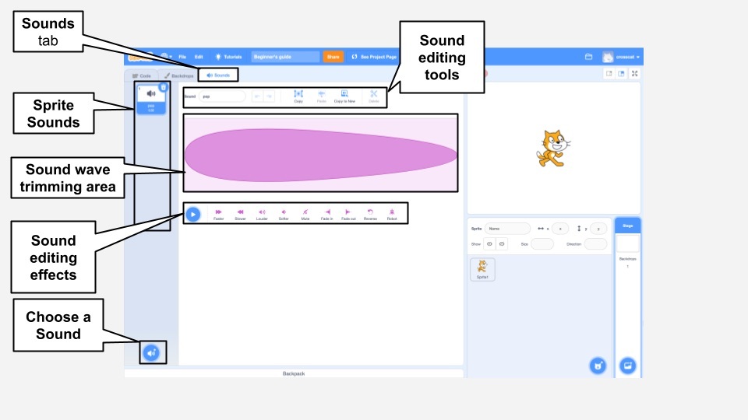The image size is (748, 420).
Task: Switch to large stage layout
Action: [621, 73]
